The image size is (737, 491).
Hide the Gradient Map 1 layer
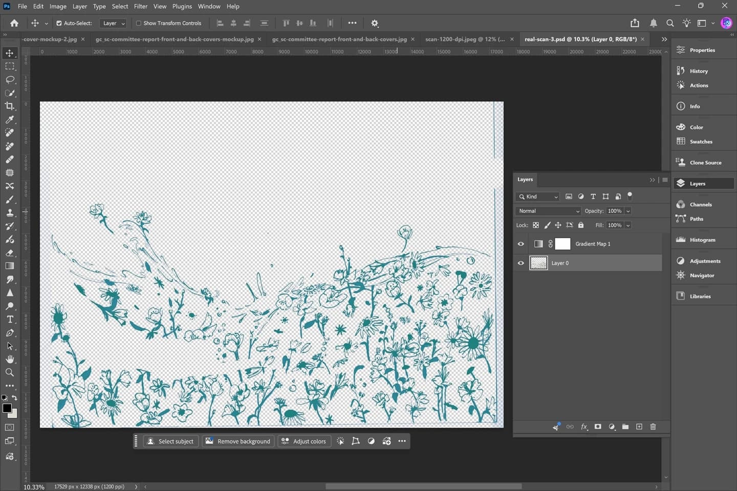point(521,244)
